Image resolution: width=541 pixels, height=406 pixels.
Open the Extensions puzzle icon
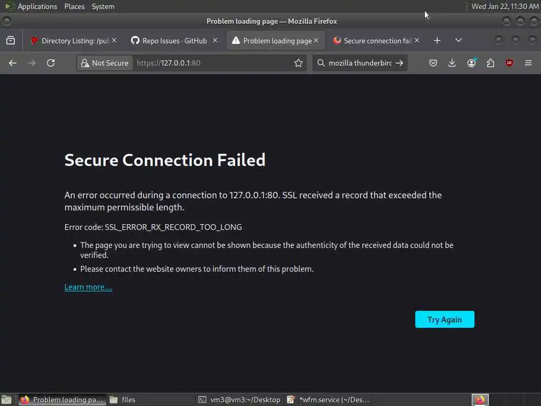coord(490,63)
